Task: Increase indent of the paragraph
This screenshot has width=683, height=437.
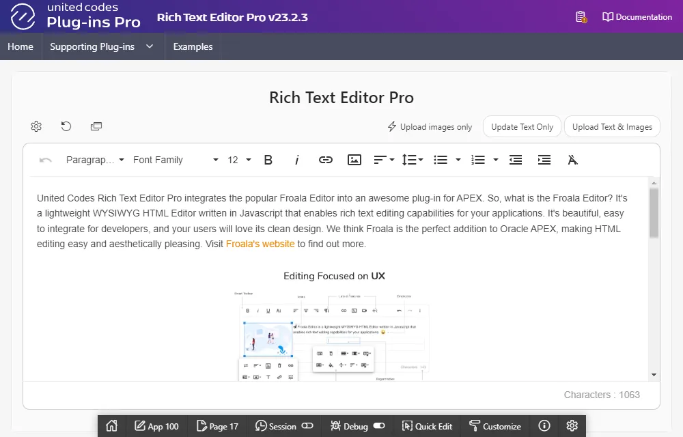Action: tap(544, 160)
